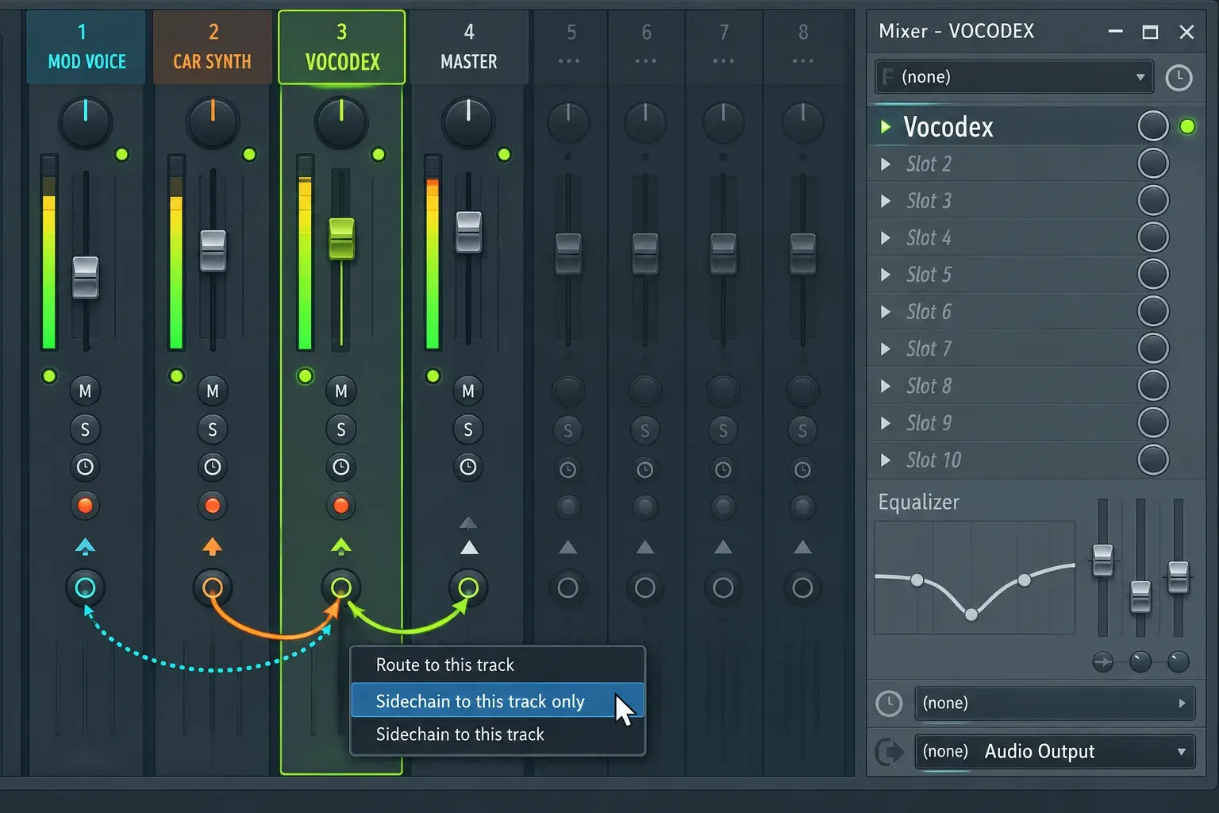Click the MASTER volume fader
Screen dimensions: 1219x813
(x=468, y=232)
